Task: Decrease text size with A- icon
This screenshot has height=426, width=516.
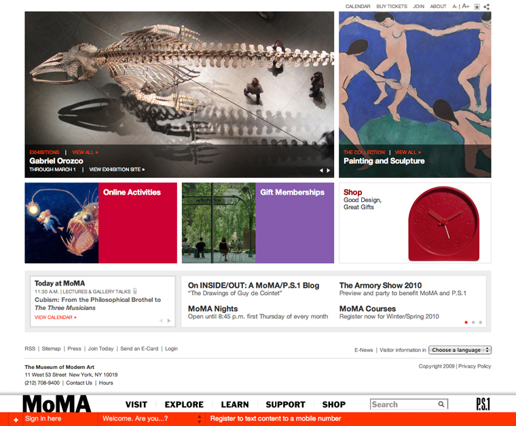Action: point(455,6)
